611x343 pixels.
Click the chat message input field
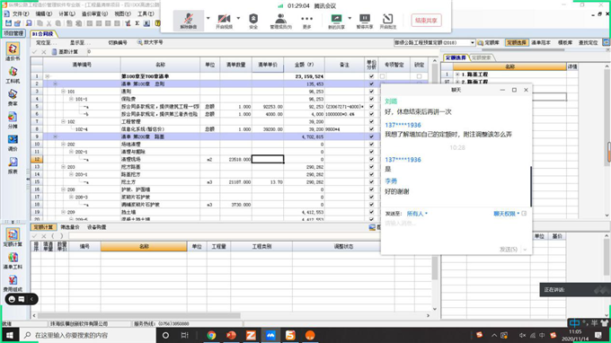[x=456, y=233]
